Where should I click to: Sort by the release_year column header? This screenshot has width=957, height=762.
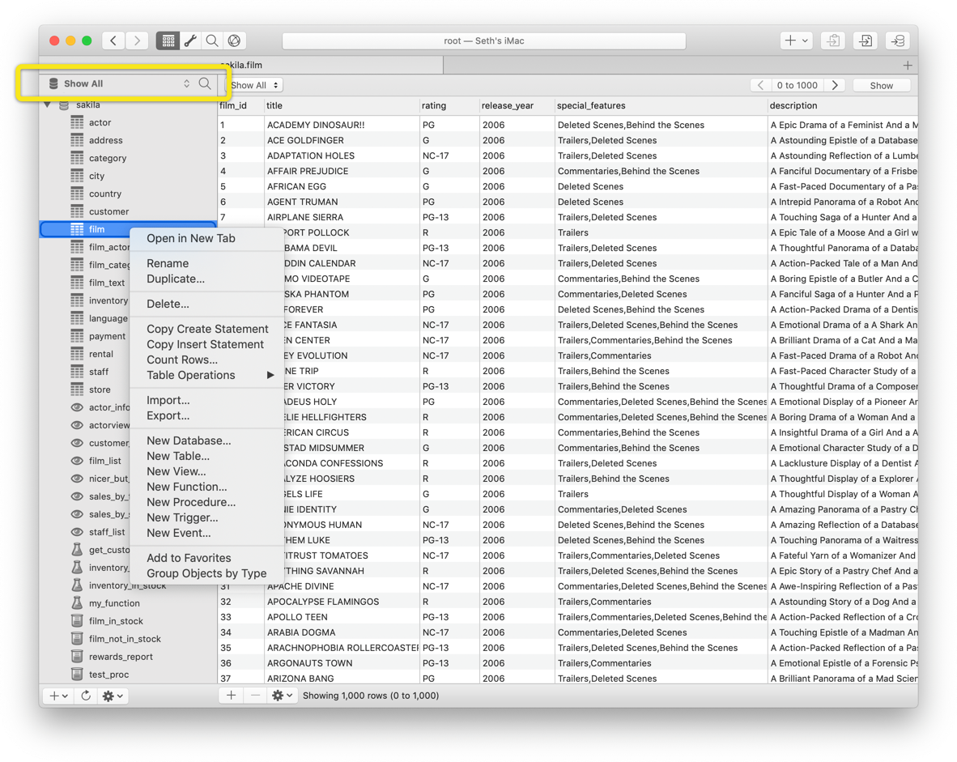(517, 105)
